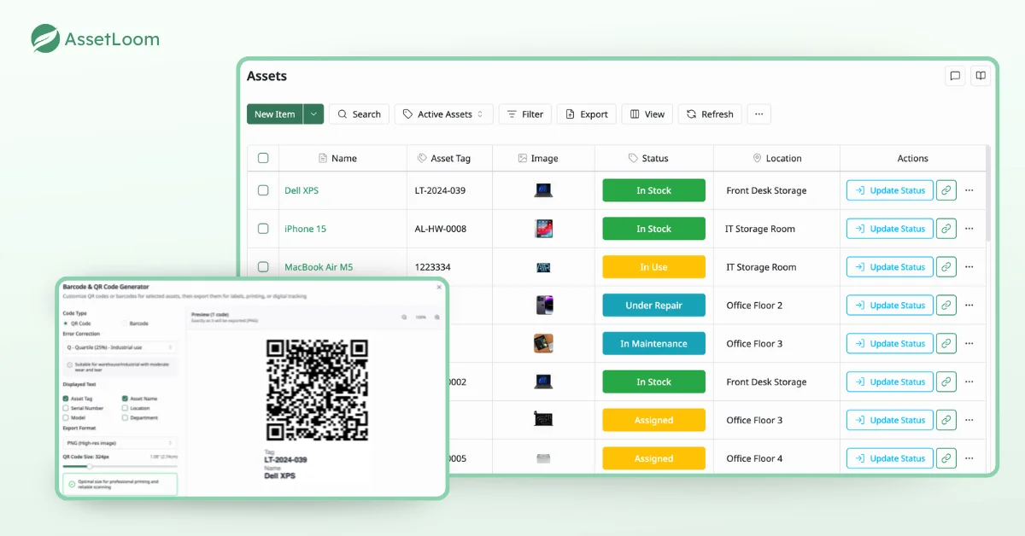Click the New Item button

tap(275, 114)
